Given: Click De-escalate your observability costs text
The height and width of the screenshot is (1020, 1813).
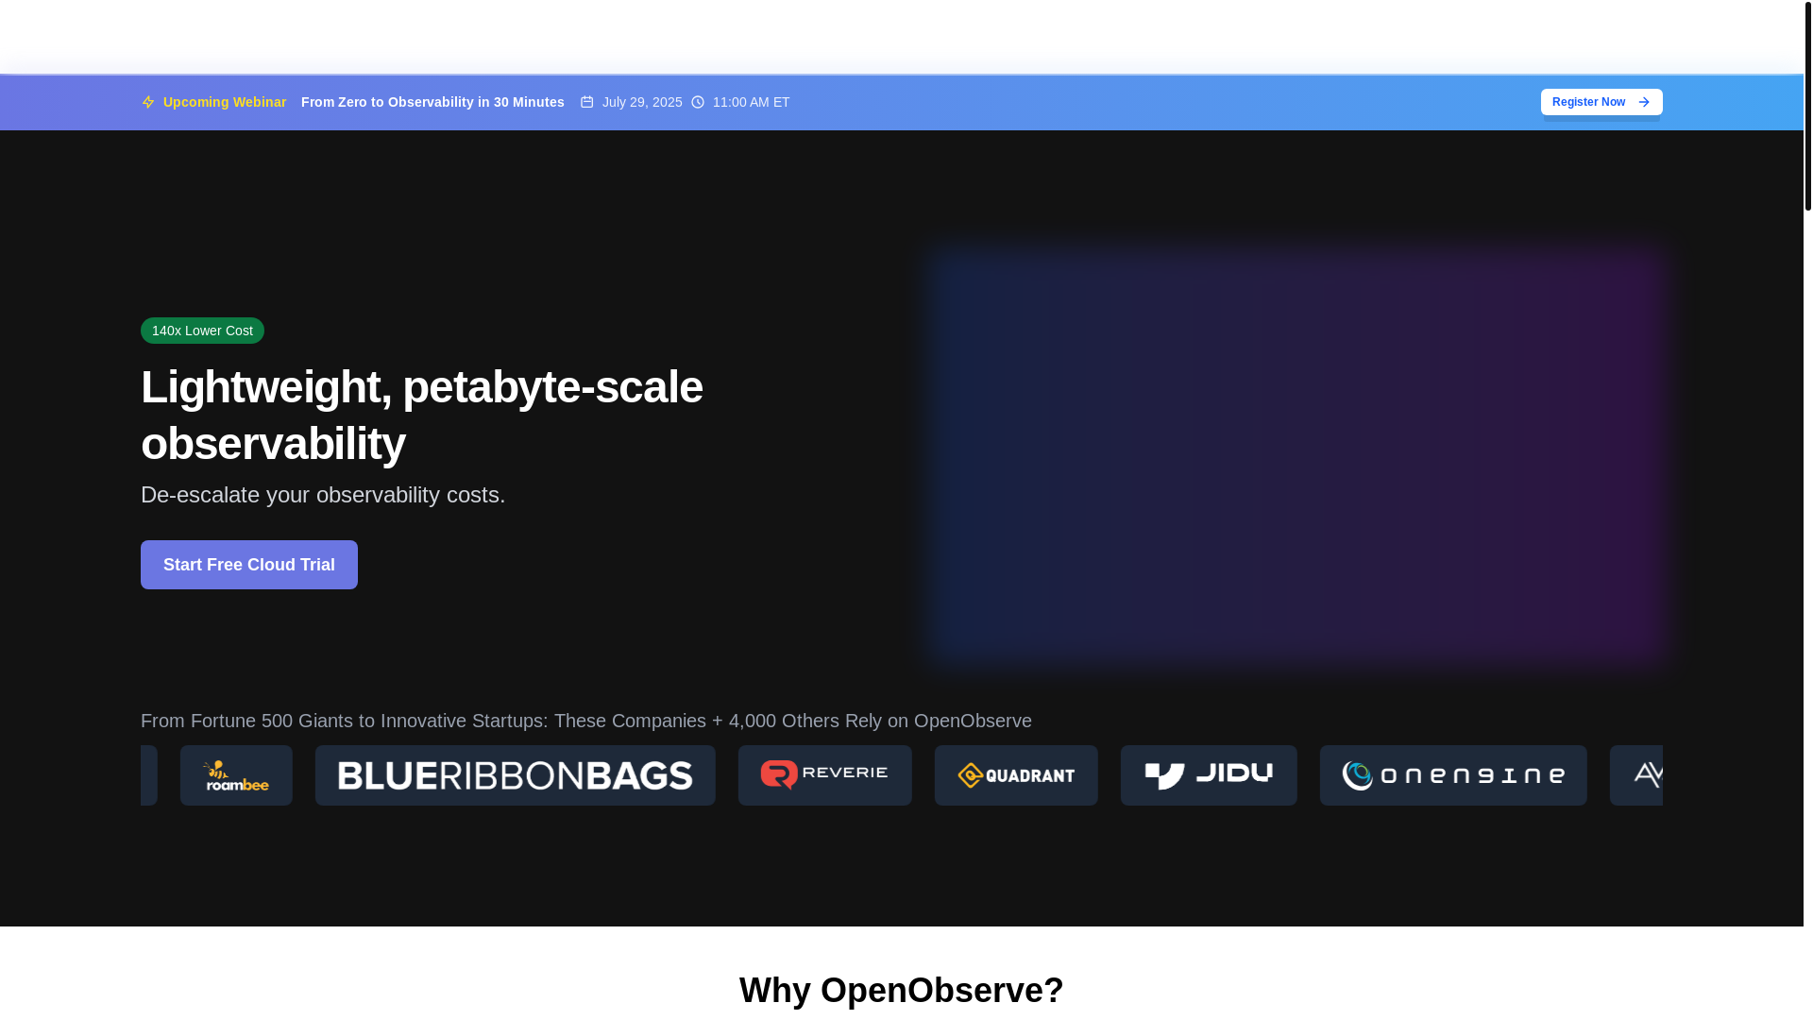Looking at the screenshot, I should tap(323, 495).
